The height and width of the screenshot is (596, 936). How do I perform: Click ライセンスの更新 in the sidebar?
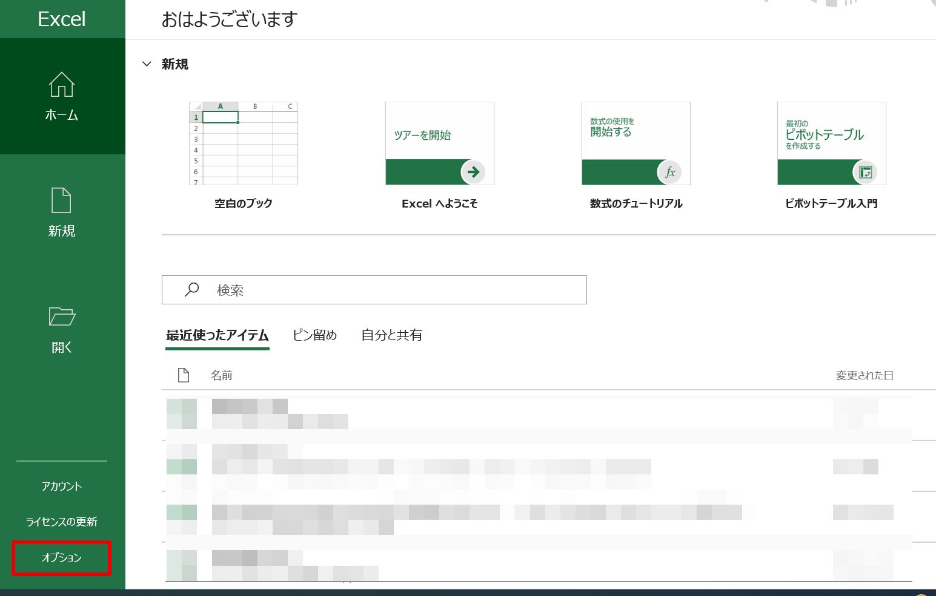pos(61,522)
